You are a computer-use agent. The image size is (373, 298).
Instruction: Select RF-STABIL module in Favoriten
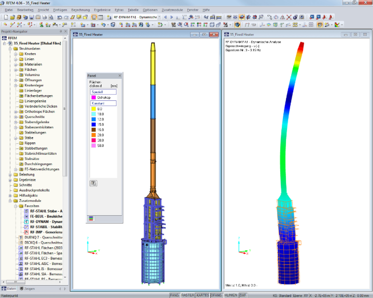(44, 227)
